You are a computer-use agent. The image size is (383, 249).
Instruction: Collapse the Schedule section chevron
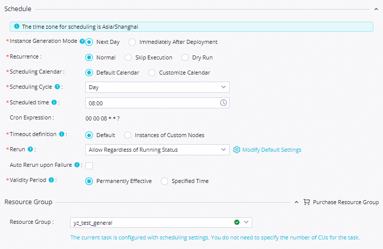tap(376, 9)
